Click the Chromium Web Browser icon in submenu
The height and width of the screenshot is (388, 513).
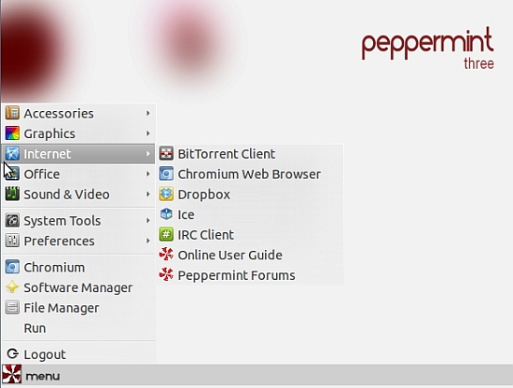pyautogui.click(x=166, y=174)
